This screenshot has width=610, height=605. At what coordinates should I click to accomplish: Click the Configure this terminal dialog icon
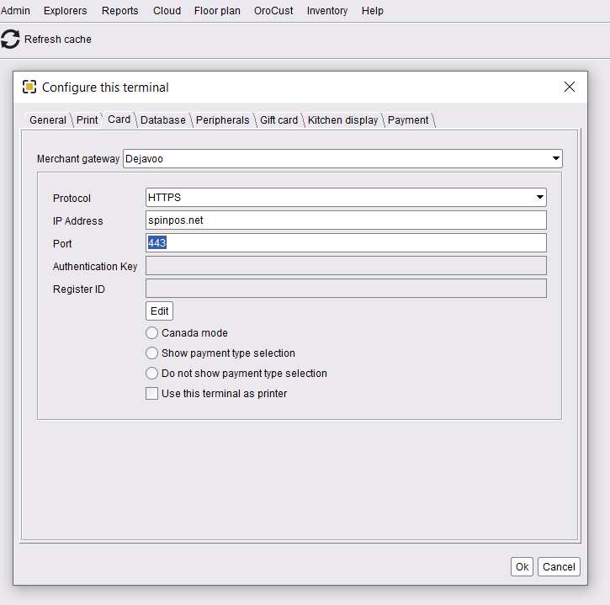[29, 87]
